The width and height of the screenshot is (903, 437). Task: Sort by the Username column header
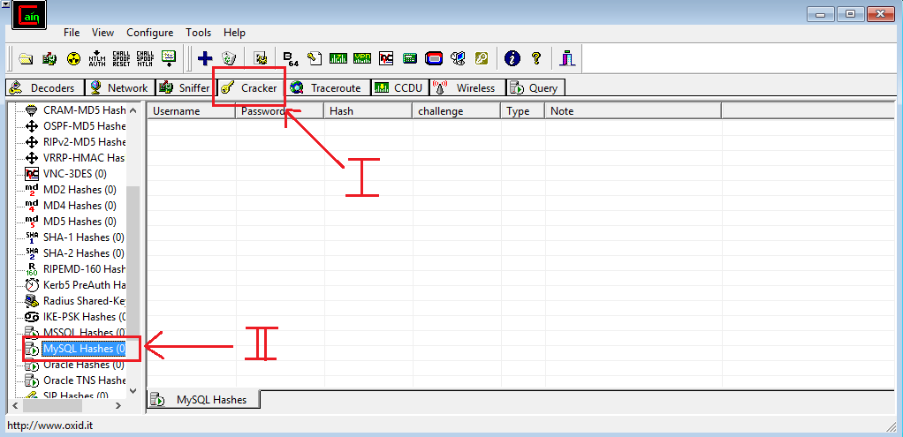(x=191, y=111)
